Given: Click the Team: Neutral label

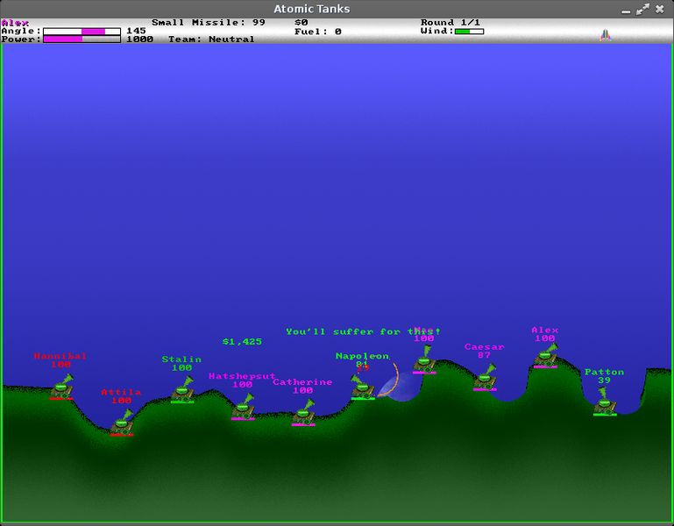Looking at the screenshot, I should point(211,39).
